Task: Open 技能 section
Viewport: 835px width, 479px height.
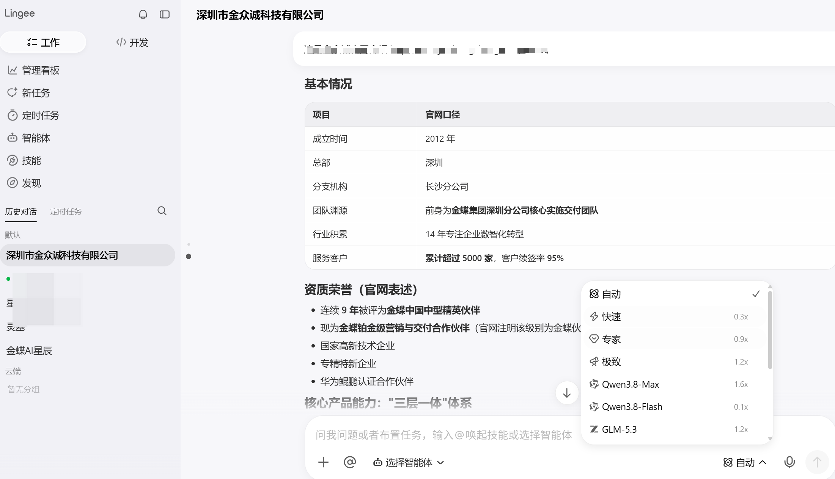Action: 24,160
